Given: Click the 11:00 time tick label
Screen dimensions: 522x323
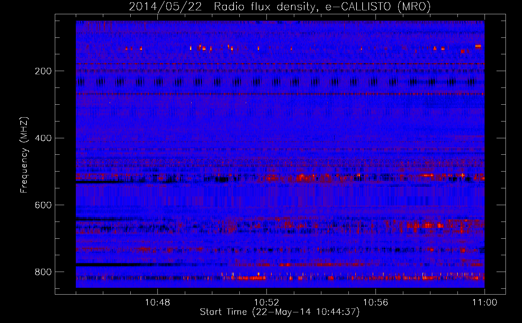Looking at the screenshot, I should 485,303.
